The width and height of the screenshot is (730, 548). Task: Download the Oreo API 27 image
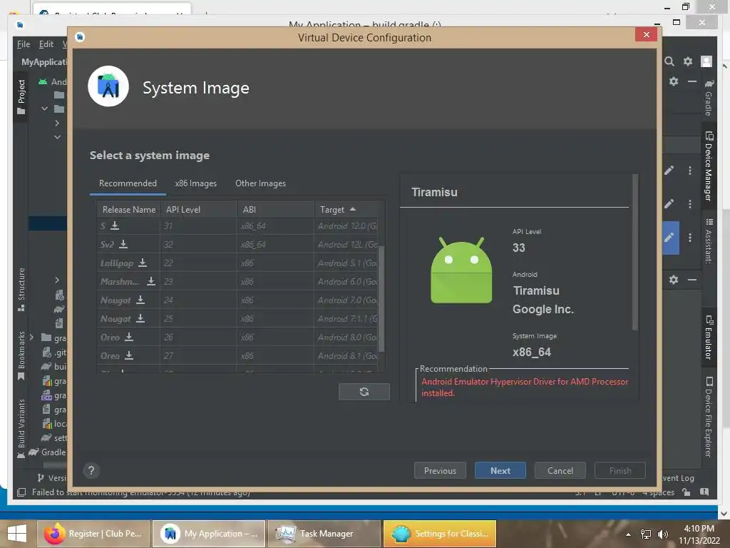click(x=129, y=355)
